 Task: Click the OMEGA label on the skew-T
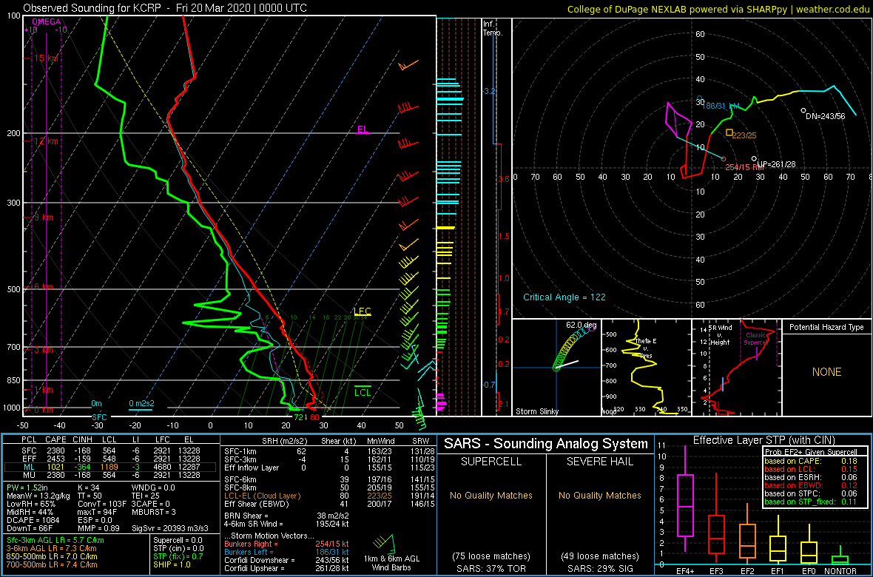(x=46, y=21)
